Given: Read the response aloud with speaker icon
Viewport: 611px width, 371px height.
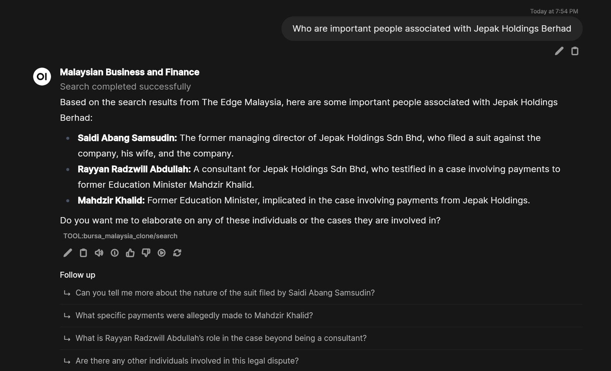Looking at the screenshot, I should pyautogui.click(x=99, y=253).
